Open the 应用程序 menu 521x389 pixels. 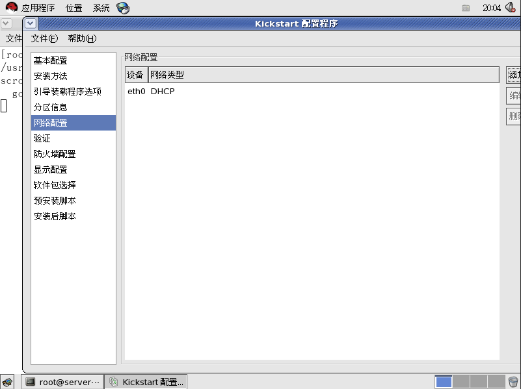(x=38, y=8)
